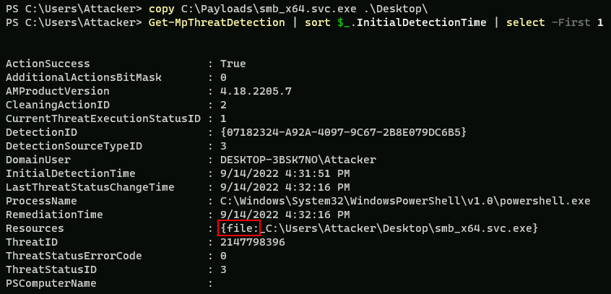Click the powershell.exe path in ProcessName
611x294 pixels.
click(405, 201)
